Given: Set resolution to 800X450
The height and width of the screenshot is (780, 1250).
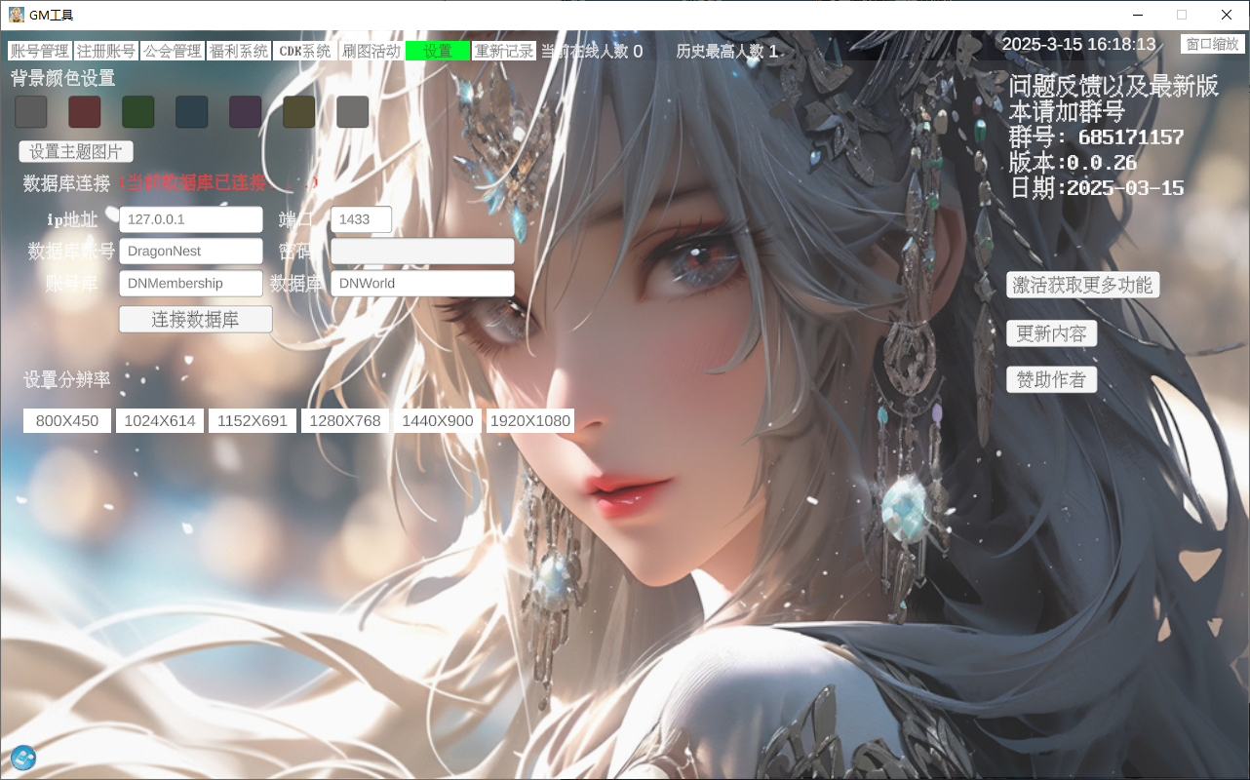Looking at the screenshot, I should 67,421.
